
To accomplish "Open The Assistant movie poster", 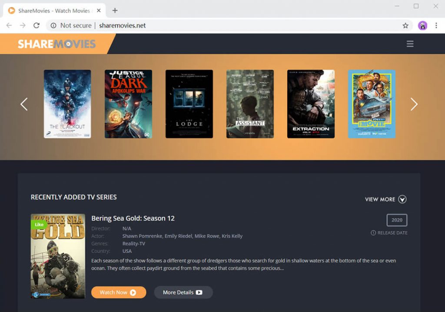I will pyautogui.click(x=250, y=104).
